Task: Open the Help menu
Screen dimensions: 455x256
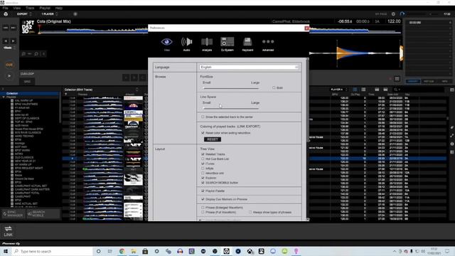Action: click(59, 8)
